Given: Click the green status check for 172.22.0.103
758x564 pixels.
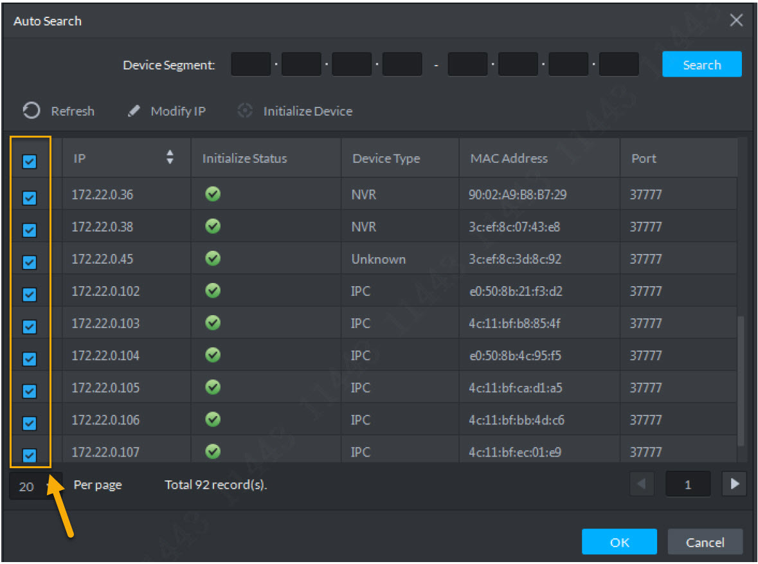Looking at the screenshot, I should coord(213,323).
